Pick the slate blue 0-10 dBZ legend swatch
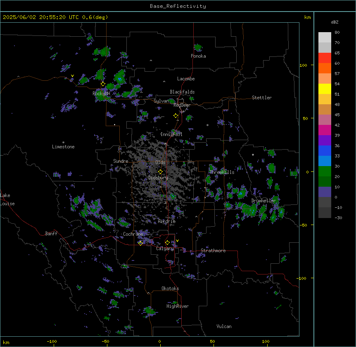The image size is (356, 347). 325,192
